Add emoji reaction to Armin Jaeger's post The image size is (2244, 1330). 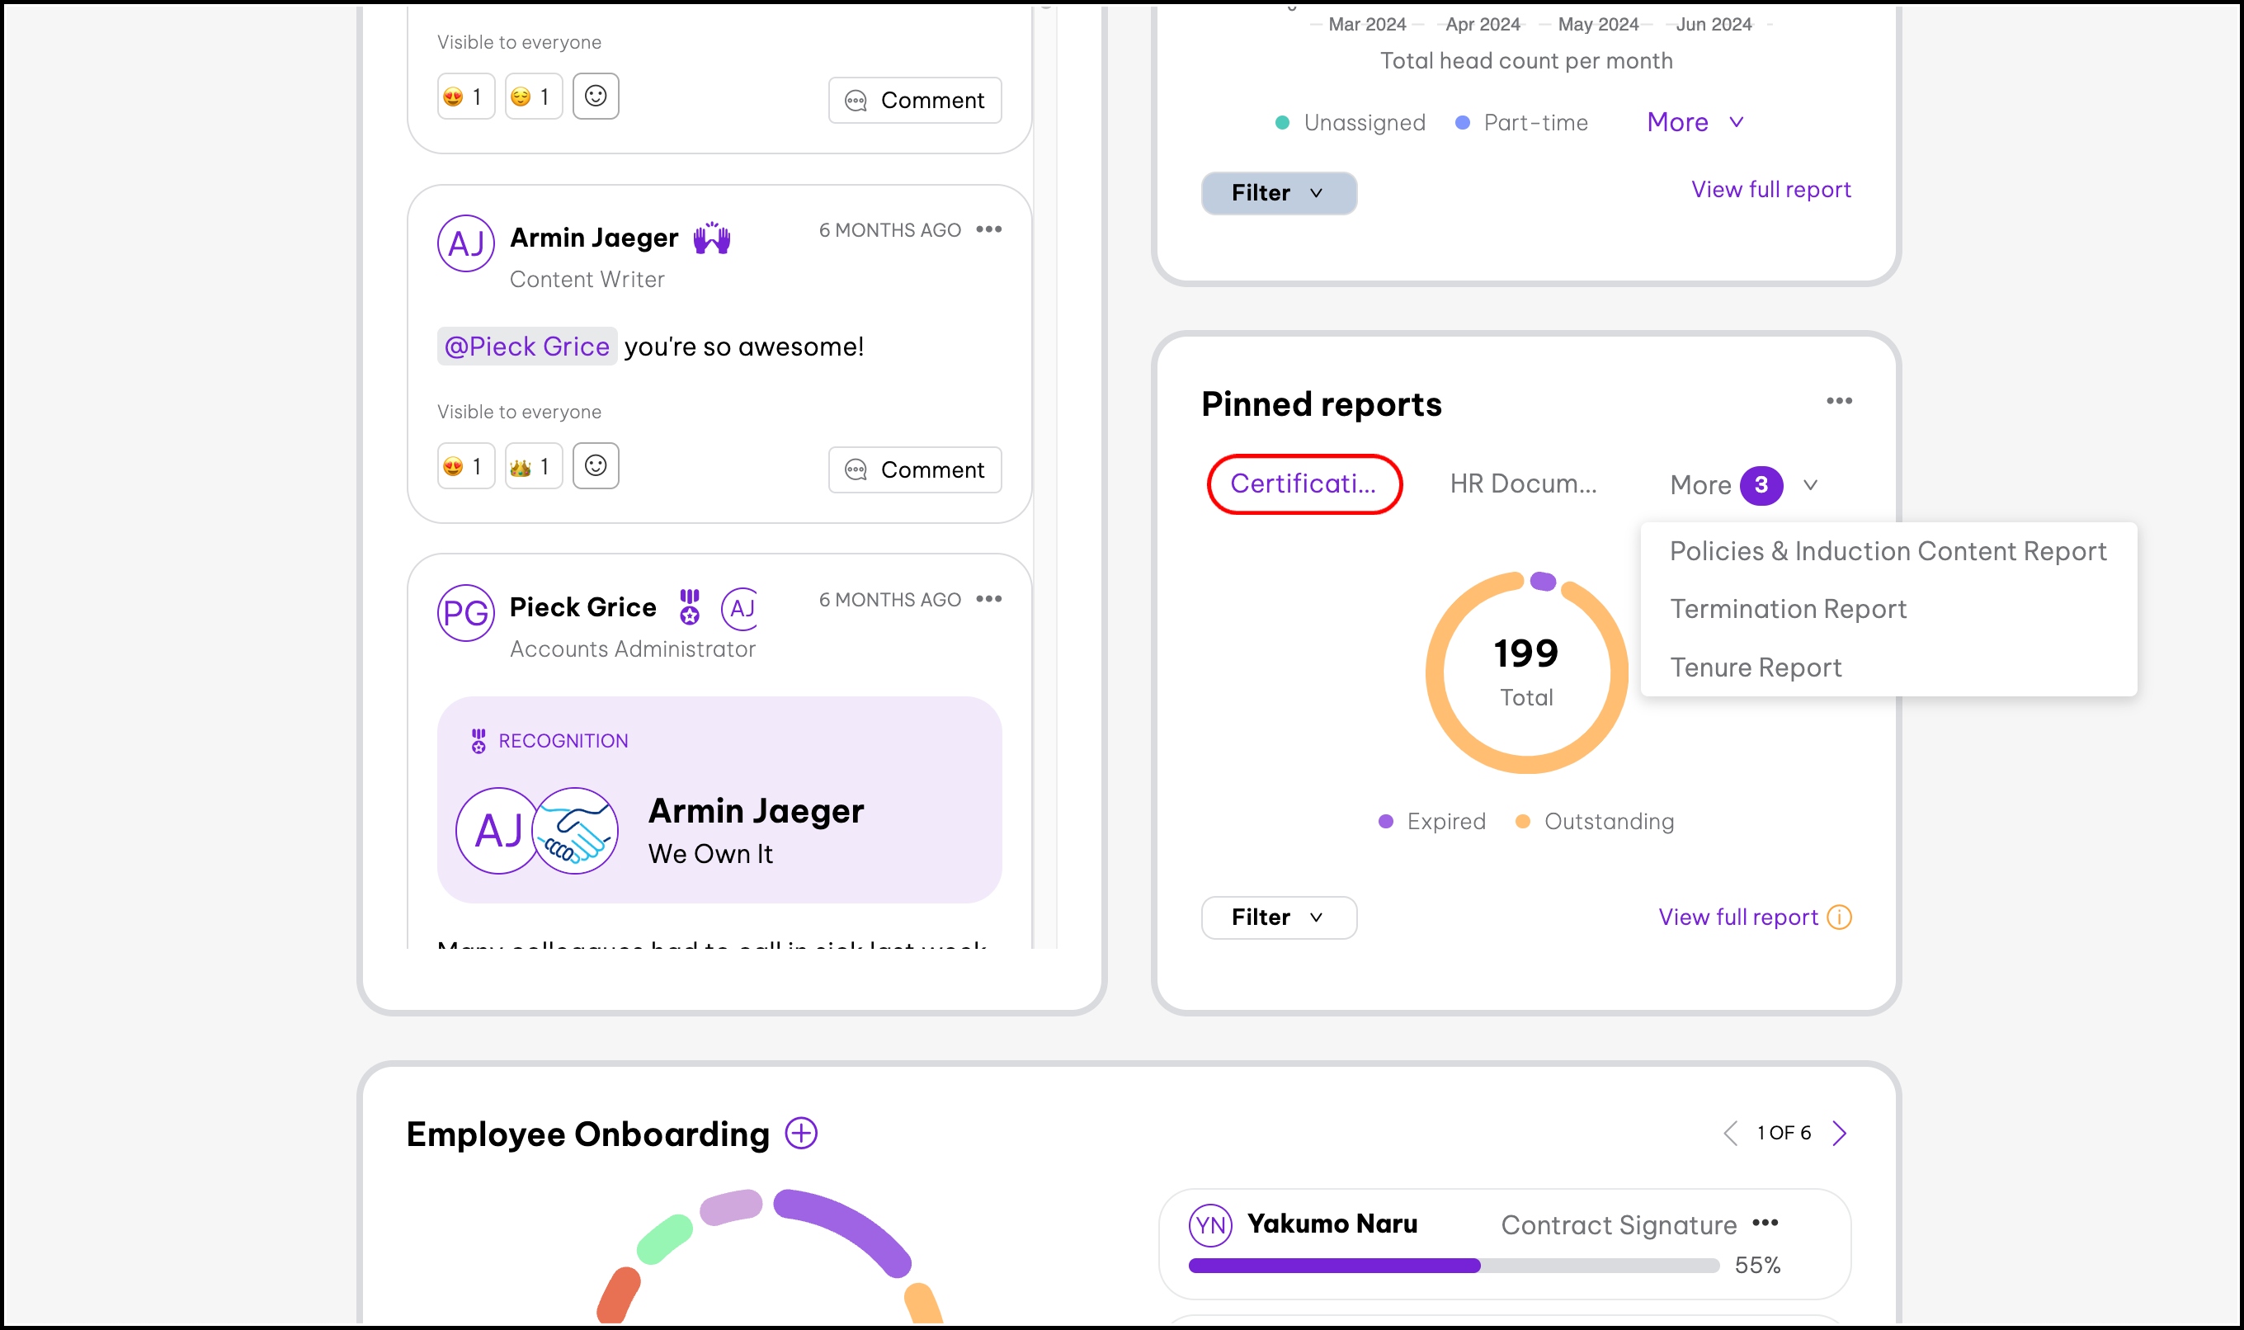(x=595, y=466)
